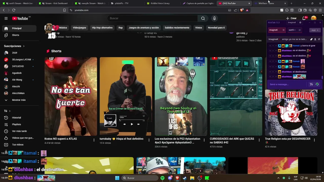Select 'Videojuegos' filter chip
Screen dimensions: 324x182
[79, 28]
